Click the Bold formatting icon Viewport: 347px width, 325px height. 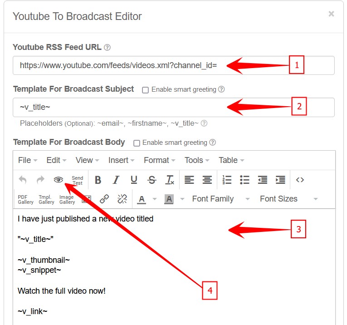coord(98,180)
